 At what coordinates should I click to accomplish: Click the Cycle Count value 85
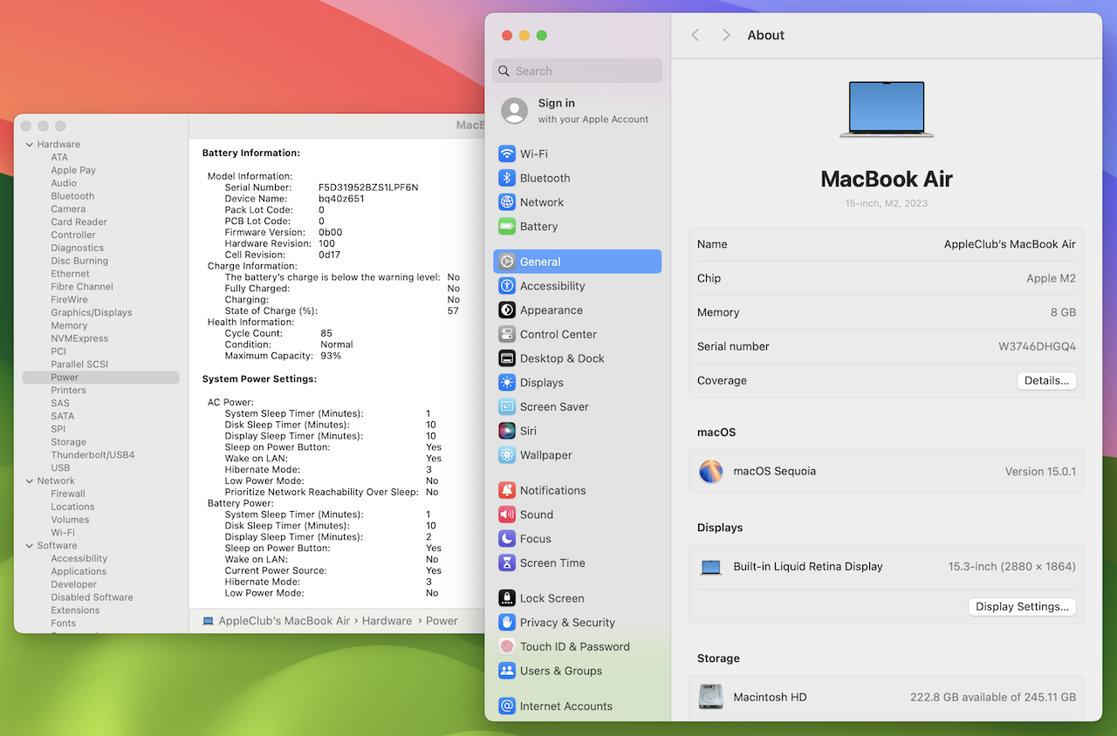(326, 333)
